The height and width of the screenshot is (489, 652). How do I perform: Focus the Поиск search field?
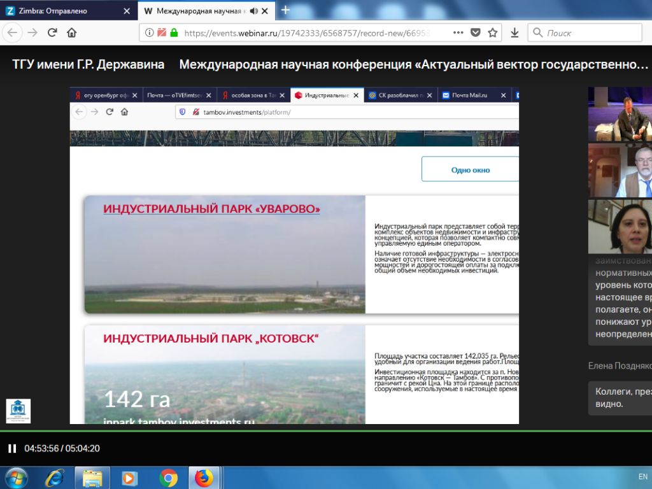pos(585,32)
